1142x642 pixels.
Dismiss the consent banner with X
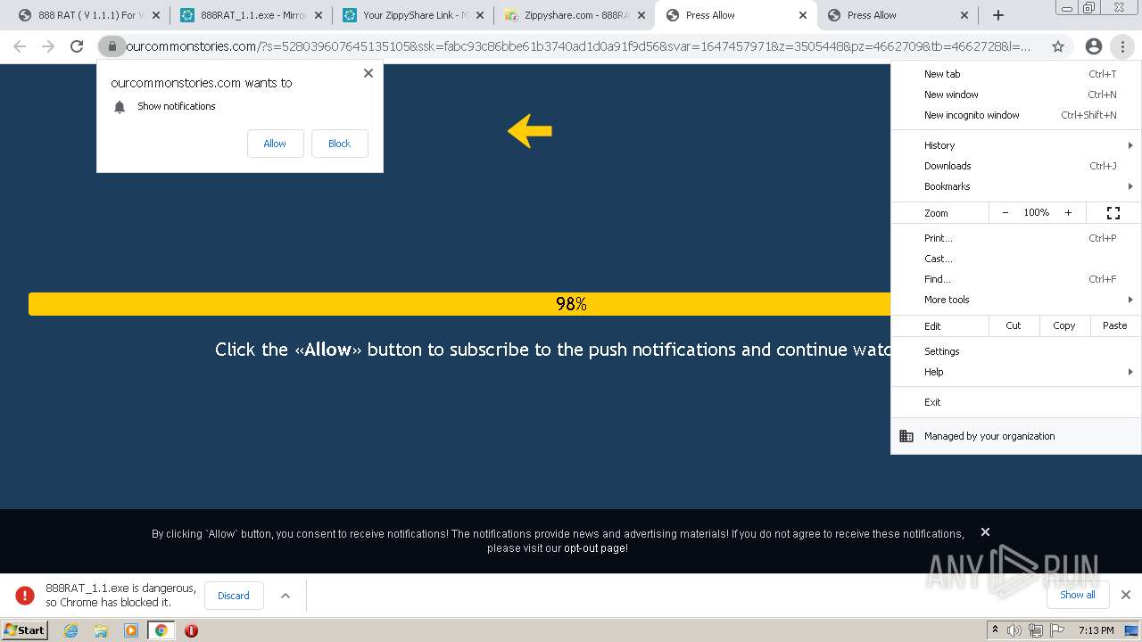(x=985, y=531)
